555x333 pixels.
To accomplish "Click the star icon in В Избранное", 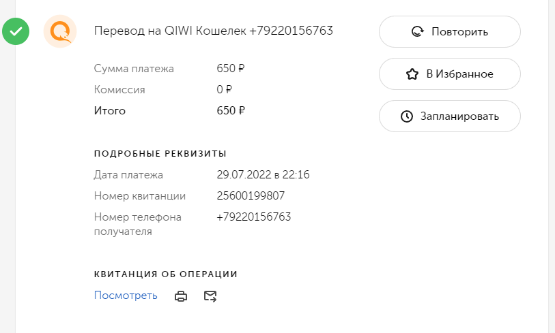I will click(x=412, y=74).
